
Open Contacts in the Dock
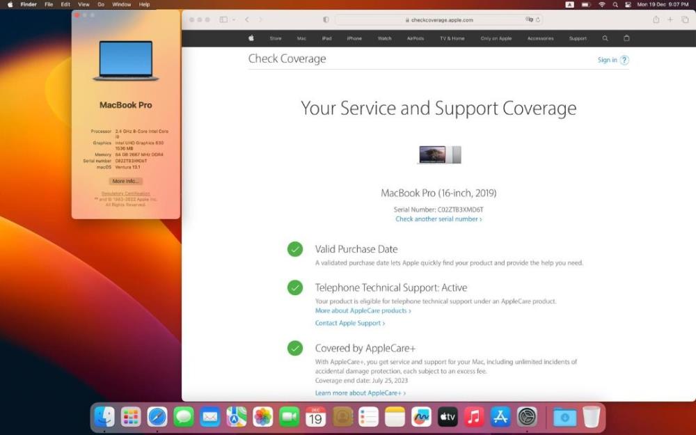[x=342, y=417]
